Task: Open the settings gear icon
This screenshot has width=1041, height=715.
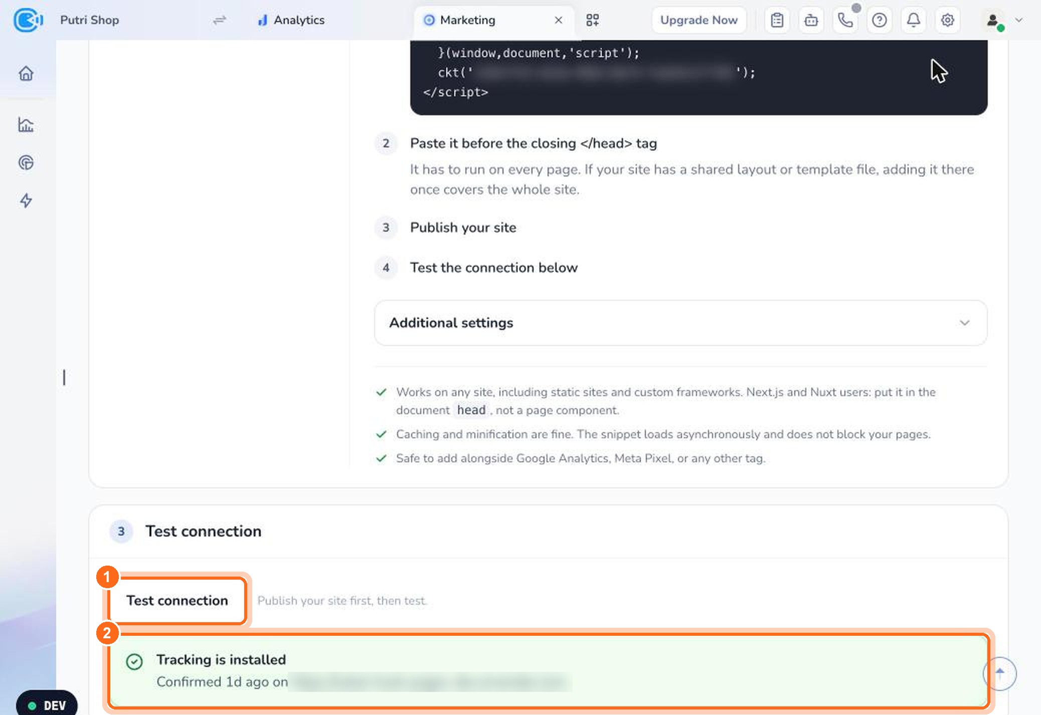Action: (948, 20)
